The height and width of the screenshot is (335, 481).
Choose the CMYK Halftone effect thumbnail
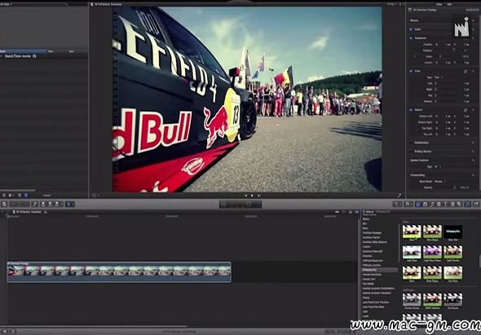432,300
